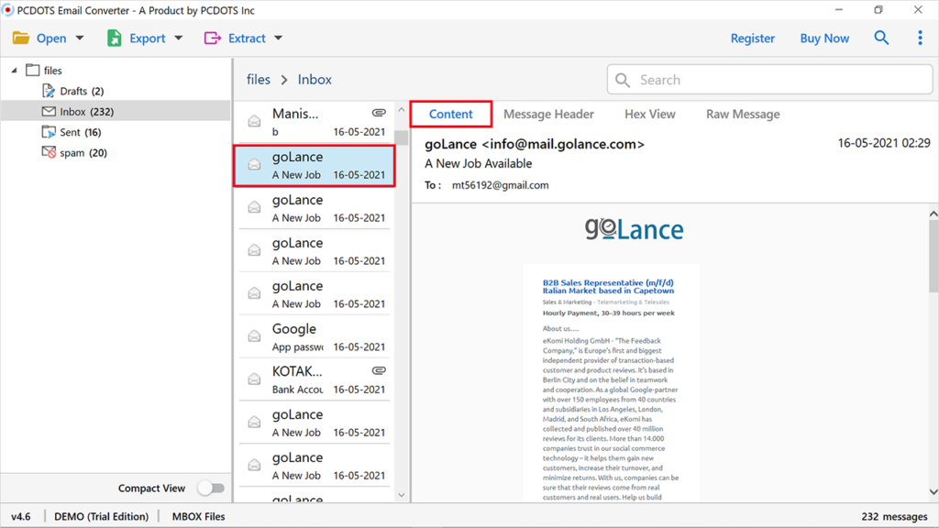Toggle the Compact View switch
Screen dimensions: 939x528
coord(211,488)
